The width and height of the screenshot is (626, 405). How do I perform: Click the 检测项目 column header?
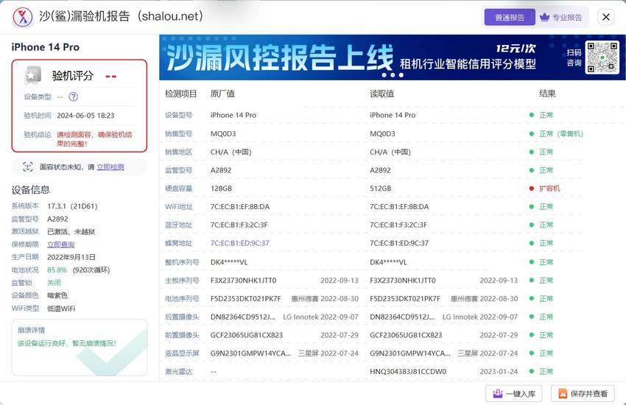181,94
